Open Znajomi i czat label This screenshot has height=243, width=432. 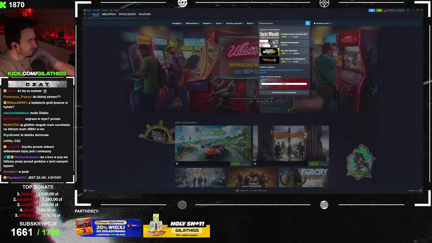[x=413, y=190]
